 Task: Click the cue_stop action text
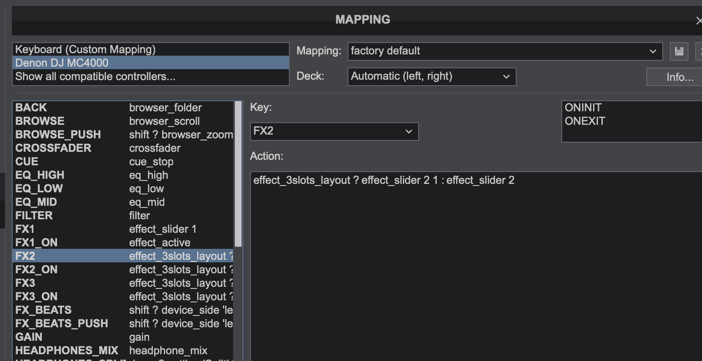(151, 162)
